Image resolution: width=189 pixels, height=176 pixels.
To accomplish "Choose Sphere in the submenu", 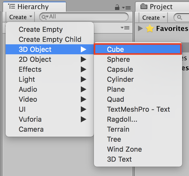I will (x=118, y=59).
